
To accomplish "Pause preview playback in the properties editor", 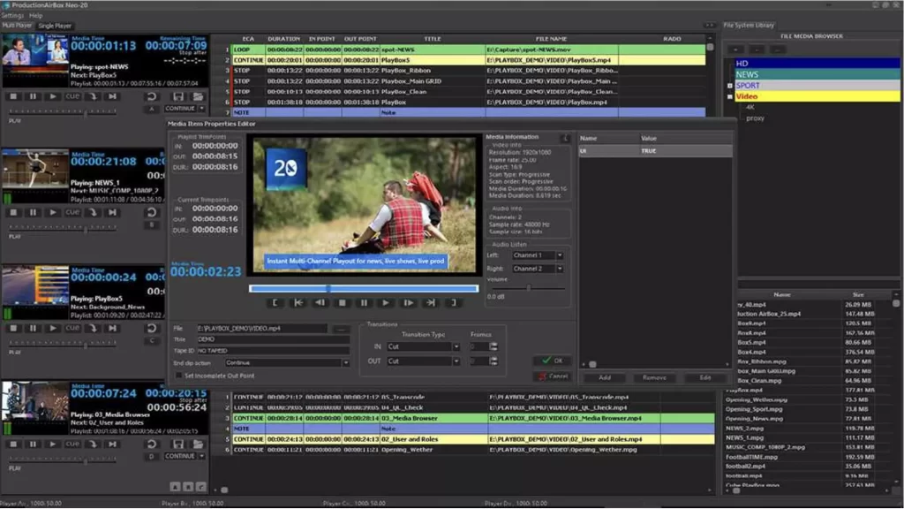I will coord(363,302).
